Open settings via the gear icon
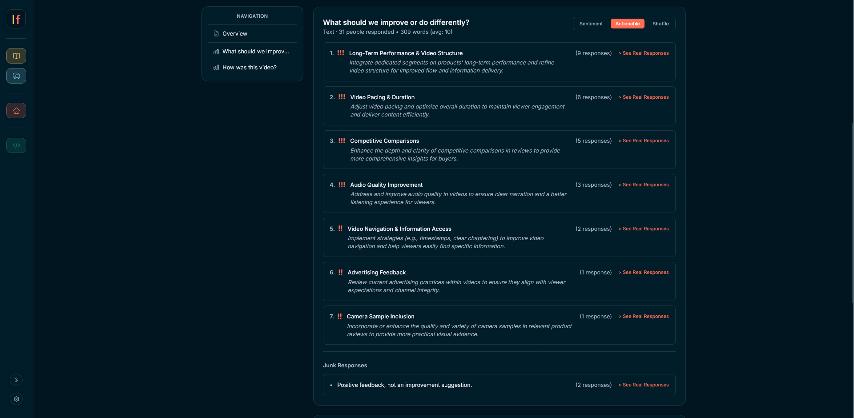This screenshot has width=854, height=418. (16, 399)
